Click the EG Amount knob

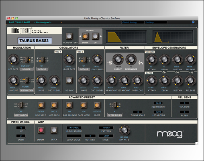click(124, 80)
